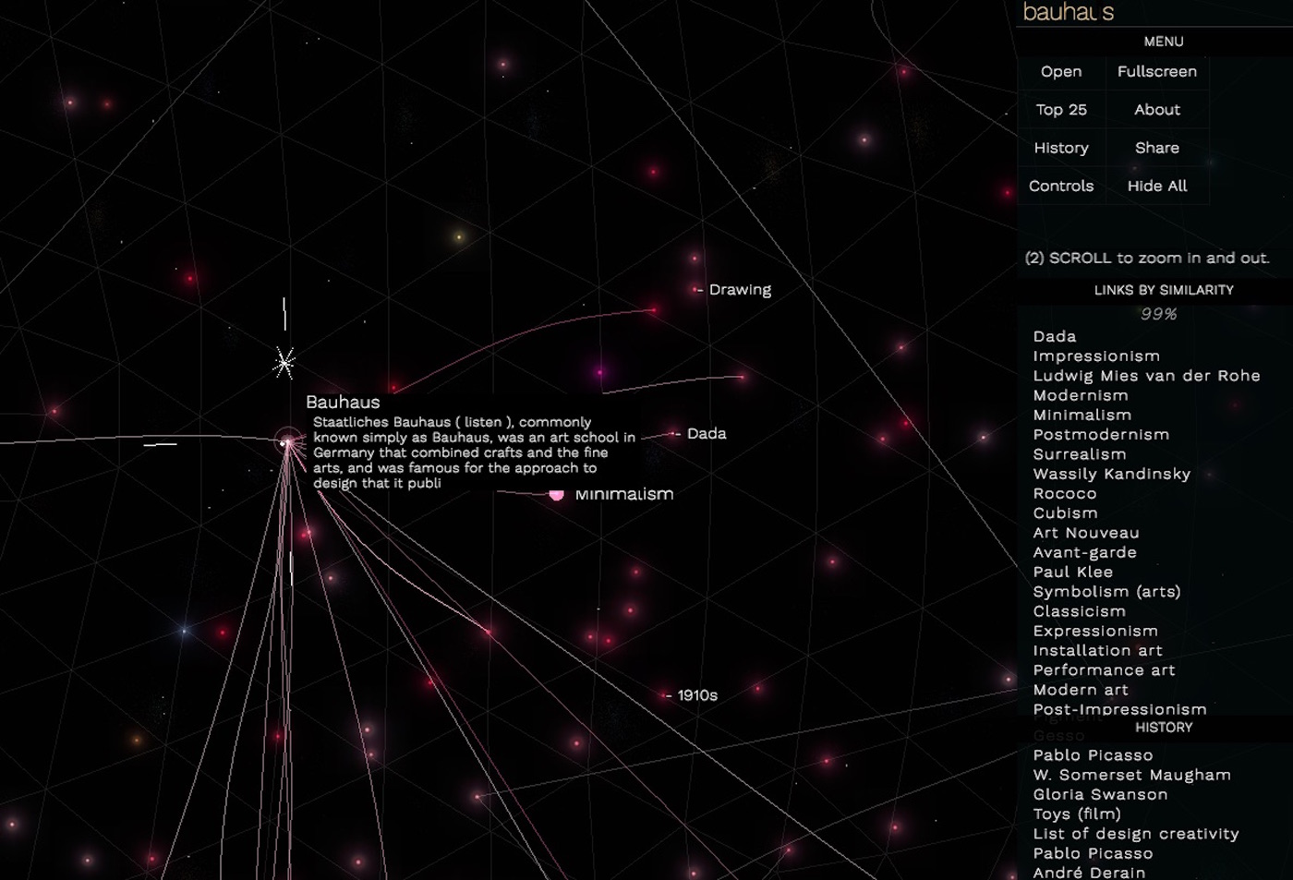Open the Impressionism similarity link
1293x880 pixels.
tap(1096, 356)
